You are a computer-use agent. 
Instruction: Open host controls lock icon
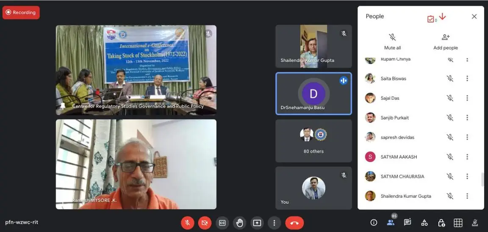[441, 223]
